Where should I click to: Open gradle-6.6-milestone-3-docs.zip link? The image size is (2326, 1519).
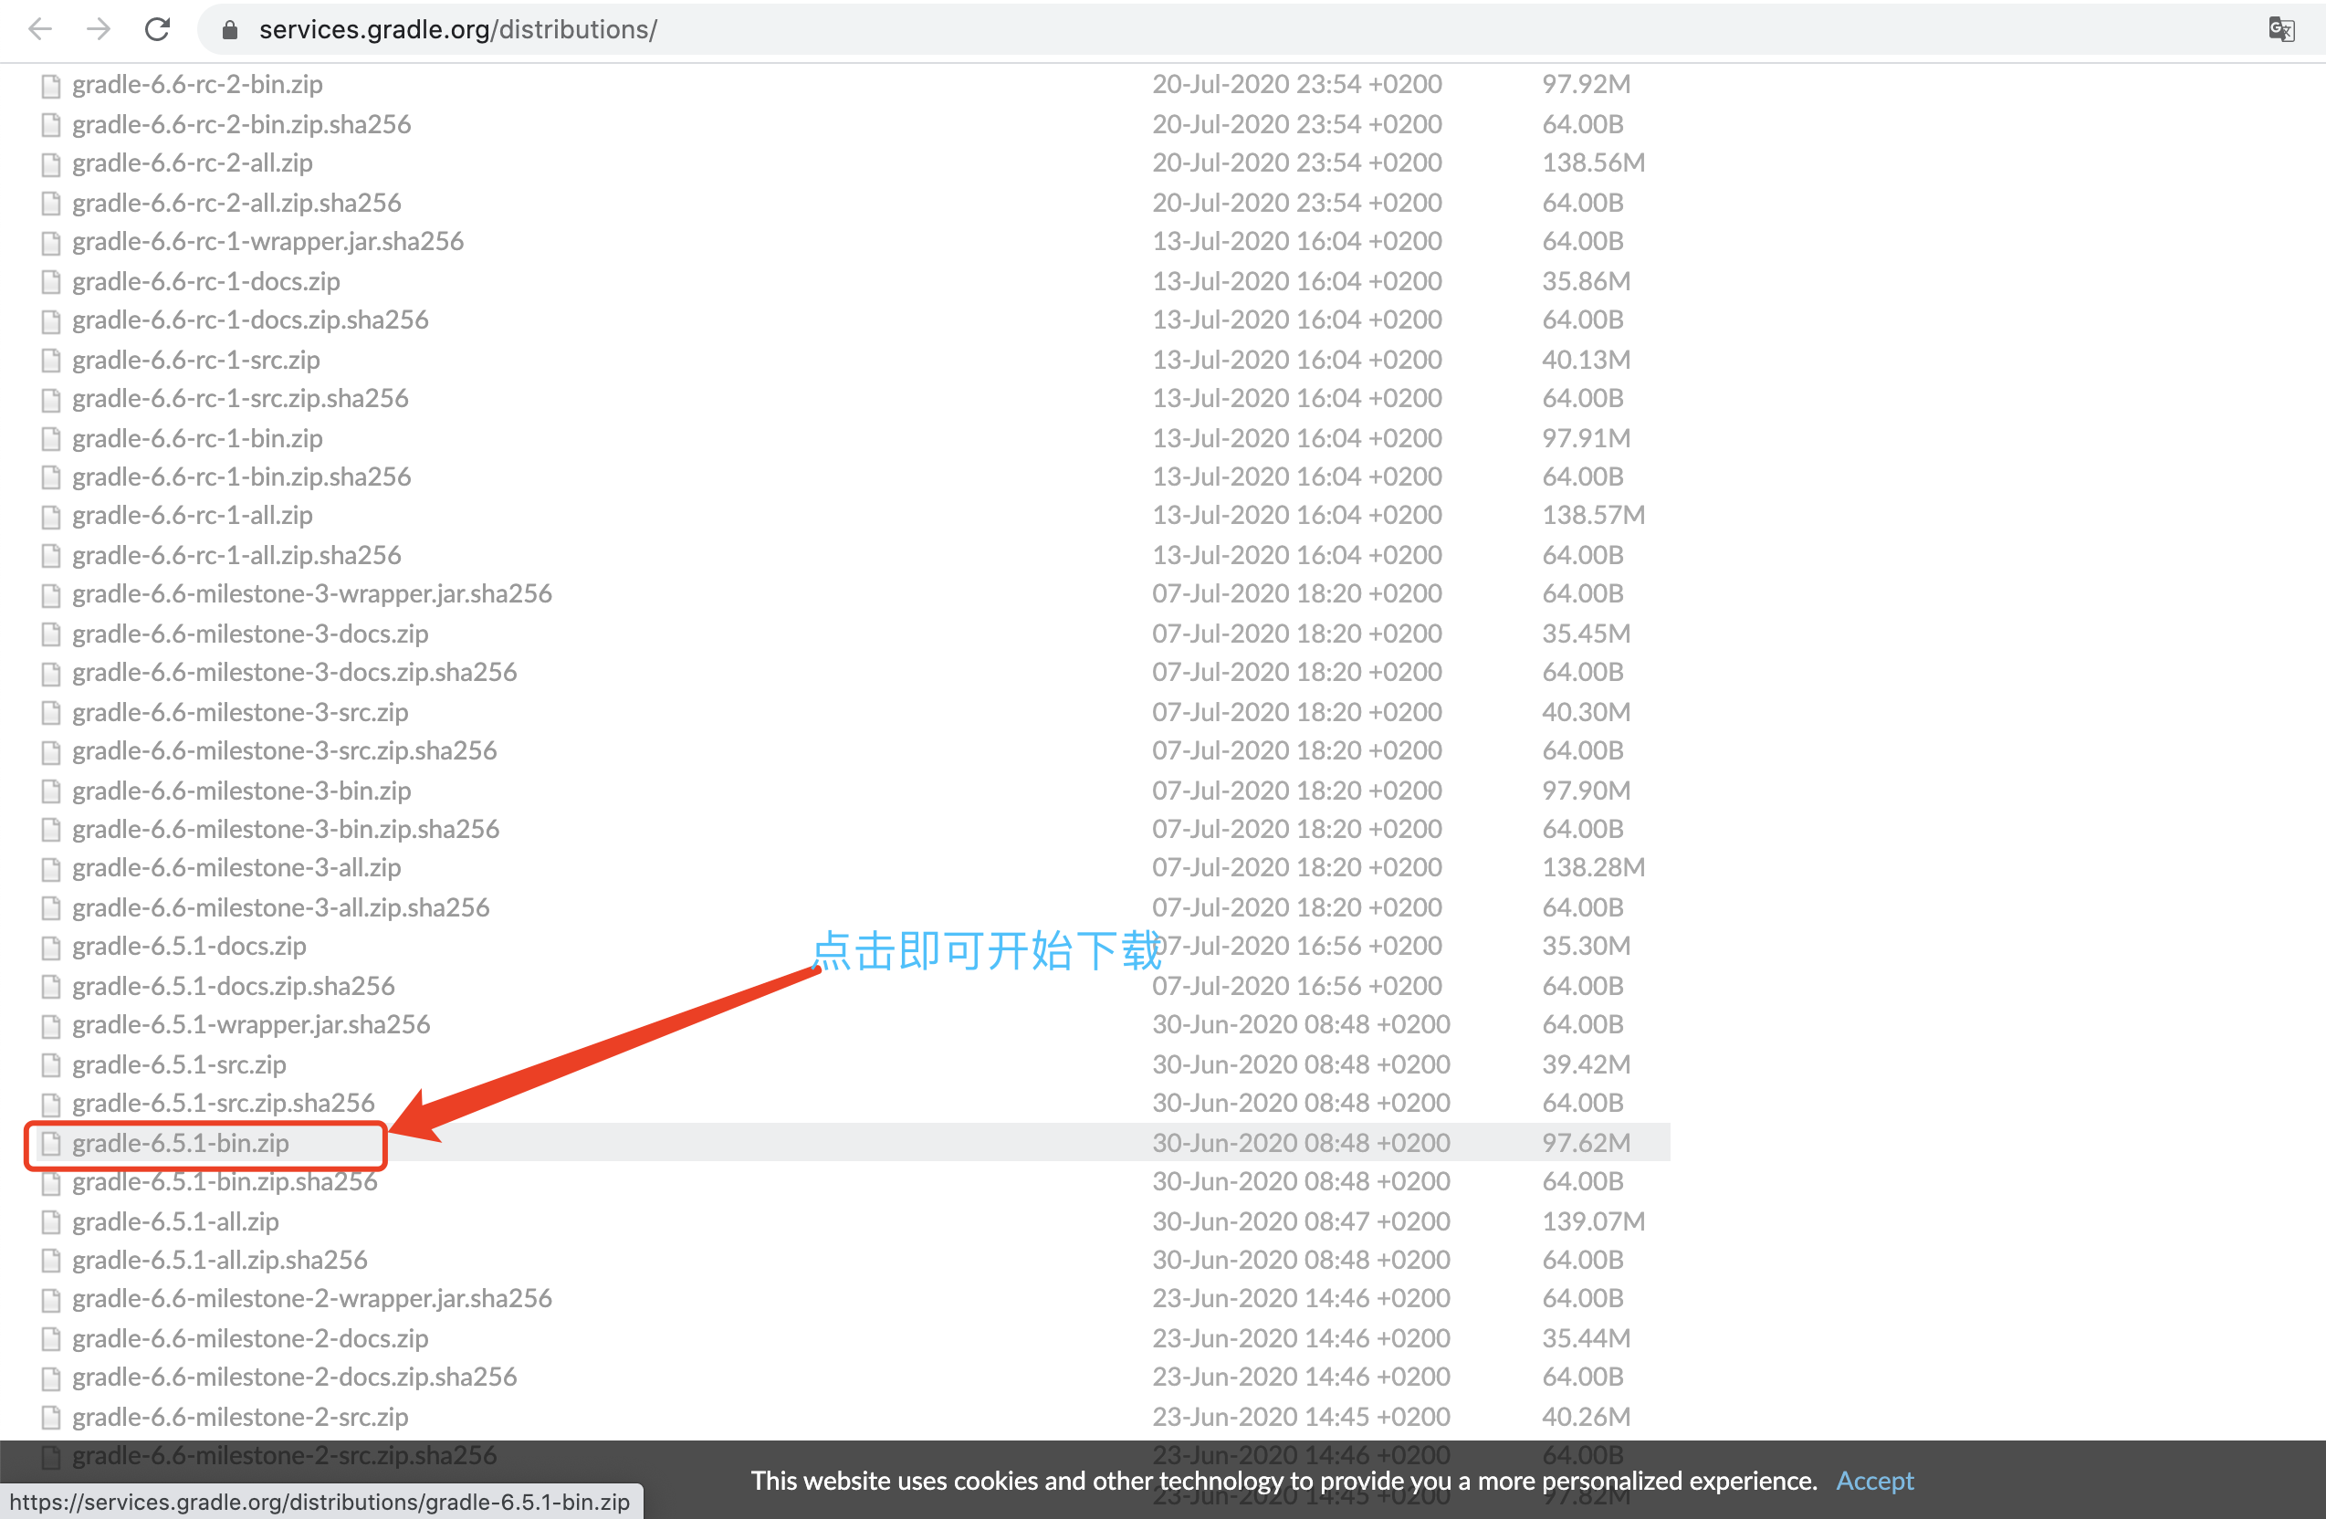click(x=250, y=634)
